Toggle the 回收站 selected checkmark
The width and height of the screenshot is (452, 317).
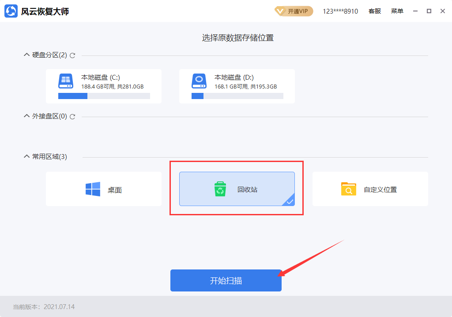[290, 202]
